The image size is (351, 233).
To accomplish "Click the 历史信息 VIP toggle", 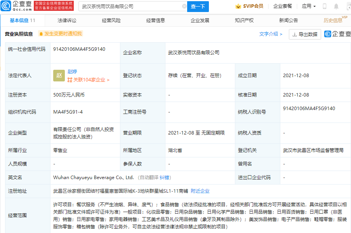I will click(x=333, y=19).
